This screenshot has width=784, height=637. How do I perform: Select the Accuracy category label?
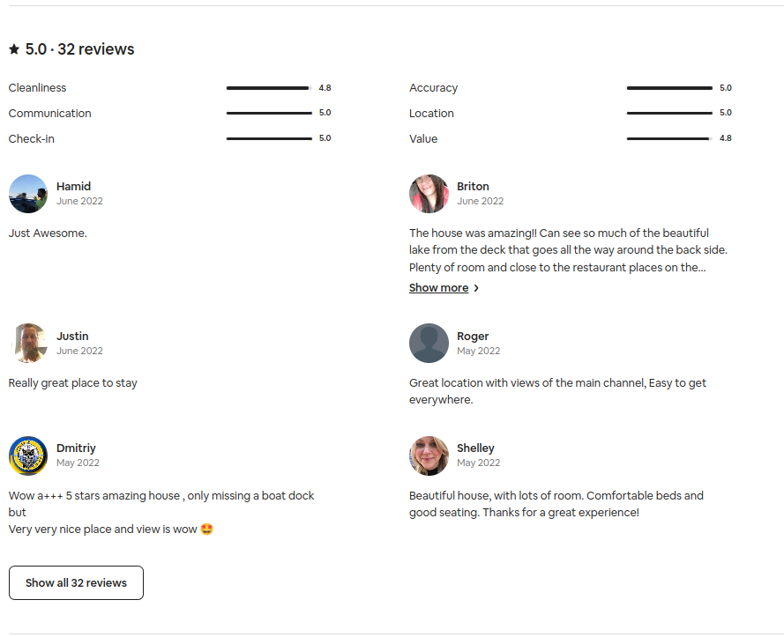click(x=433, y=87)
